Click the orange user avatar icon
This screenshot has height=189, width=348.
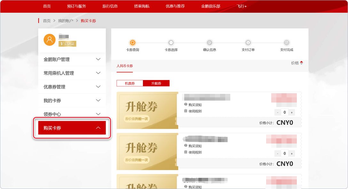pos(50,40)
